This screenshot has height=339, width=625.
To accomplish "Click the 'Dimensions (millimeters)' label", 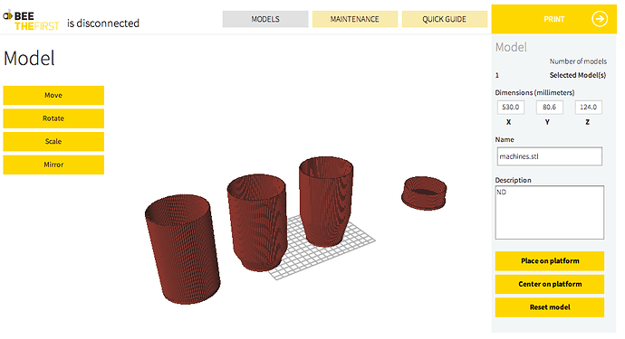I will (535, 93).
